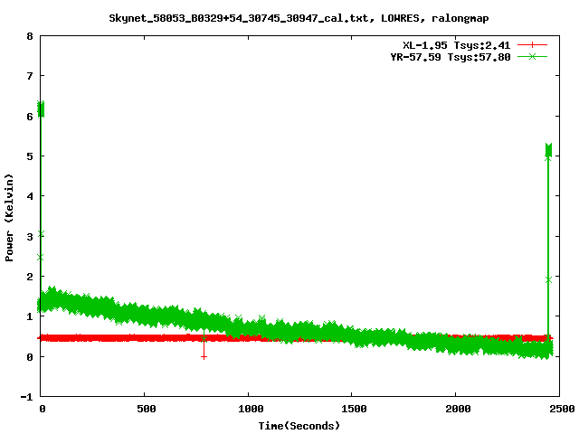
Task: Click the Power (Kelvin) y-axis label
Action: 10,217
